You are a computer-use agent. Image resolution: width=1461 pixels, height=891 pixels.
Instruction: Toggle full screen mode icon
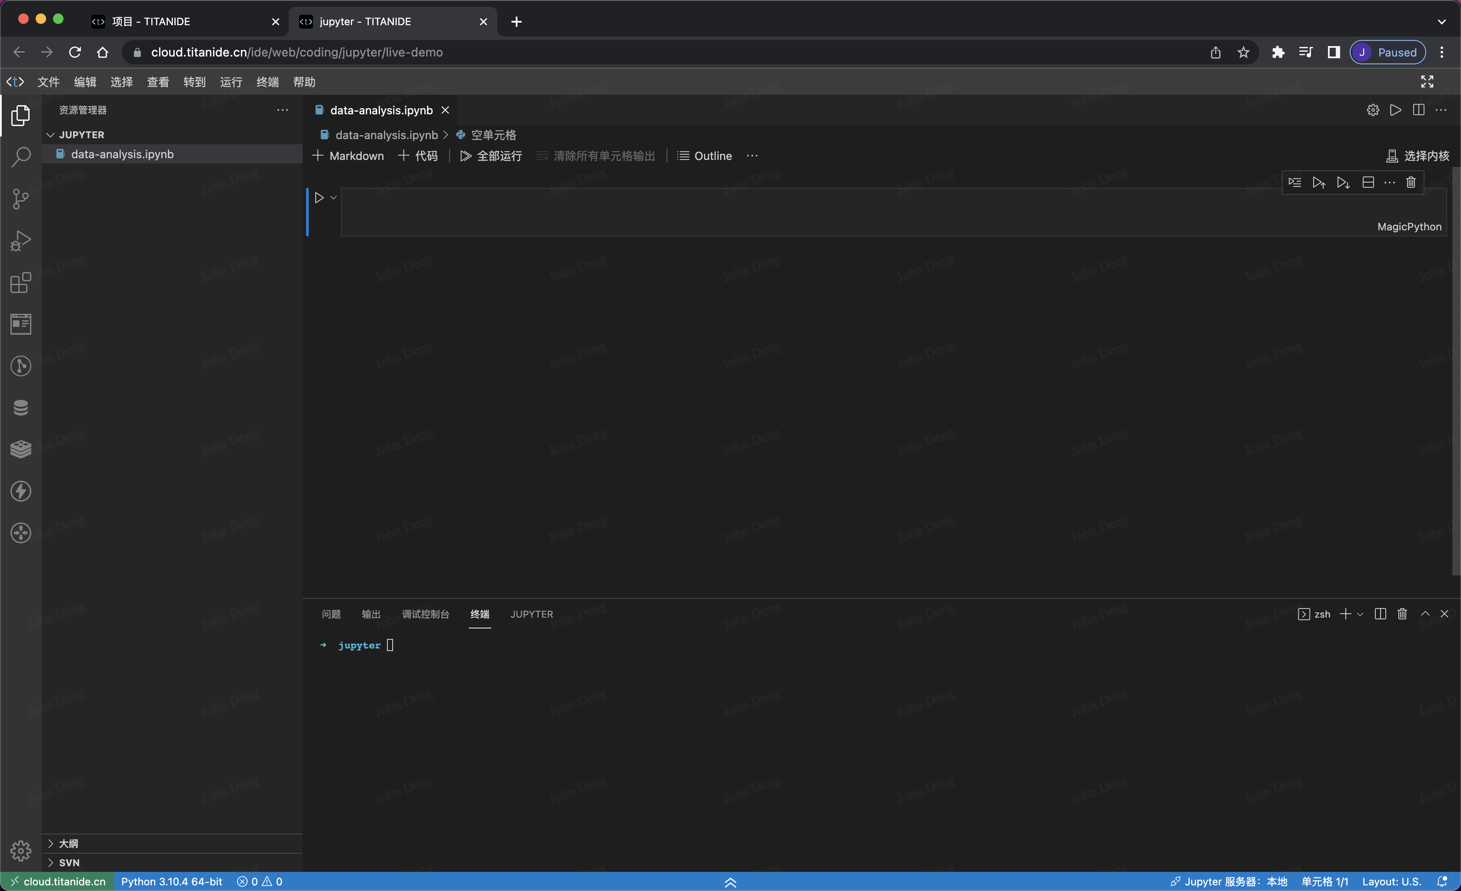pos(1427,82)
